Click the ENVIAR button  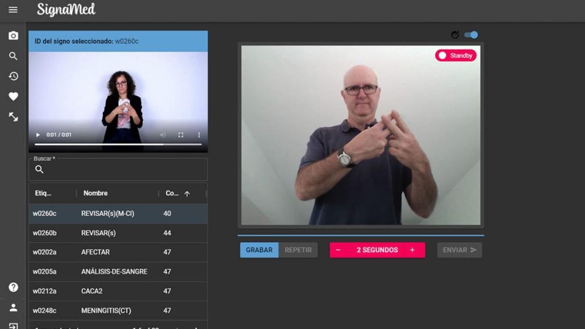point(459,250)
